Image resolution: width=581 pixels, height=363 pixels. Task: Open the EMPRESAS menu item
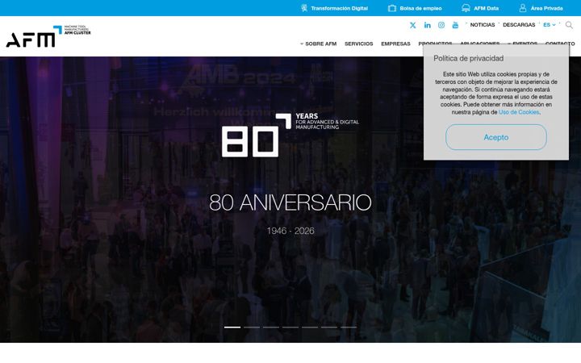(x=395, y=44)
